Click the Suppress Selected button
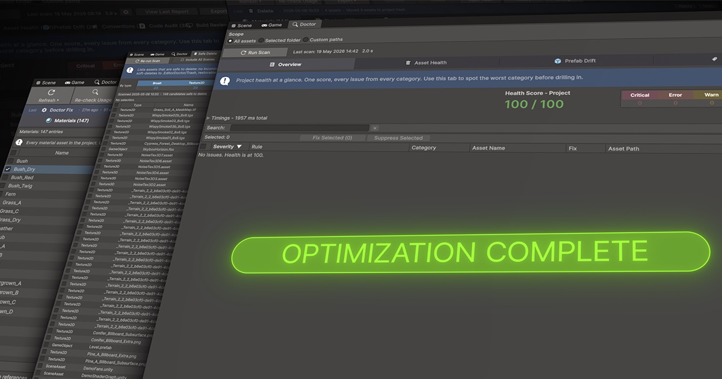The image size is (722, 379). [x=398, y=138]
